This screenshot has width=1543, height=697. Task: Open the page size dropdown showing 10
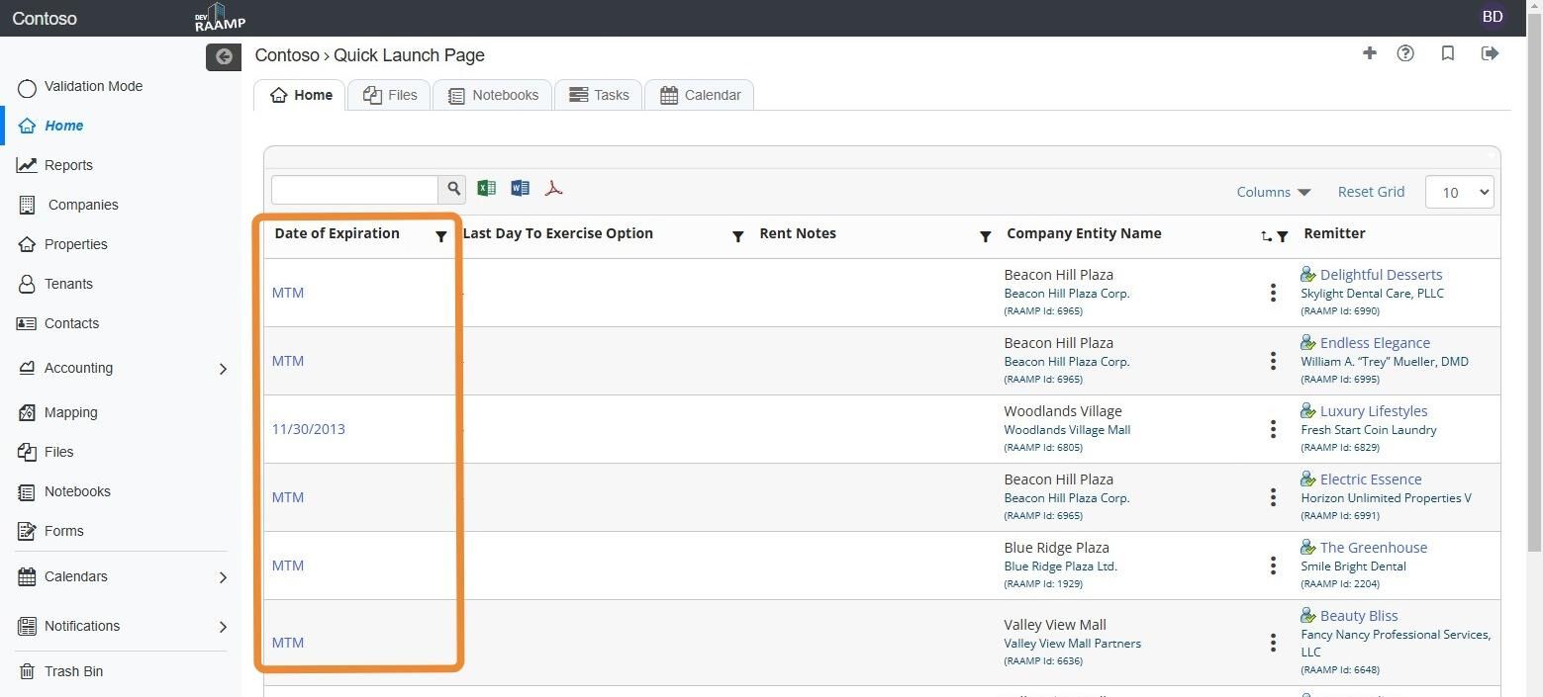(x=1459, y=192)
